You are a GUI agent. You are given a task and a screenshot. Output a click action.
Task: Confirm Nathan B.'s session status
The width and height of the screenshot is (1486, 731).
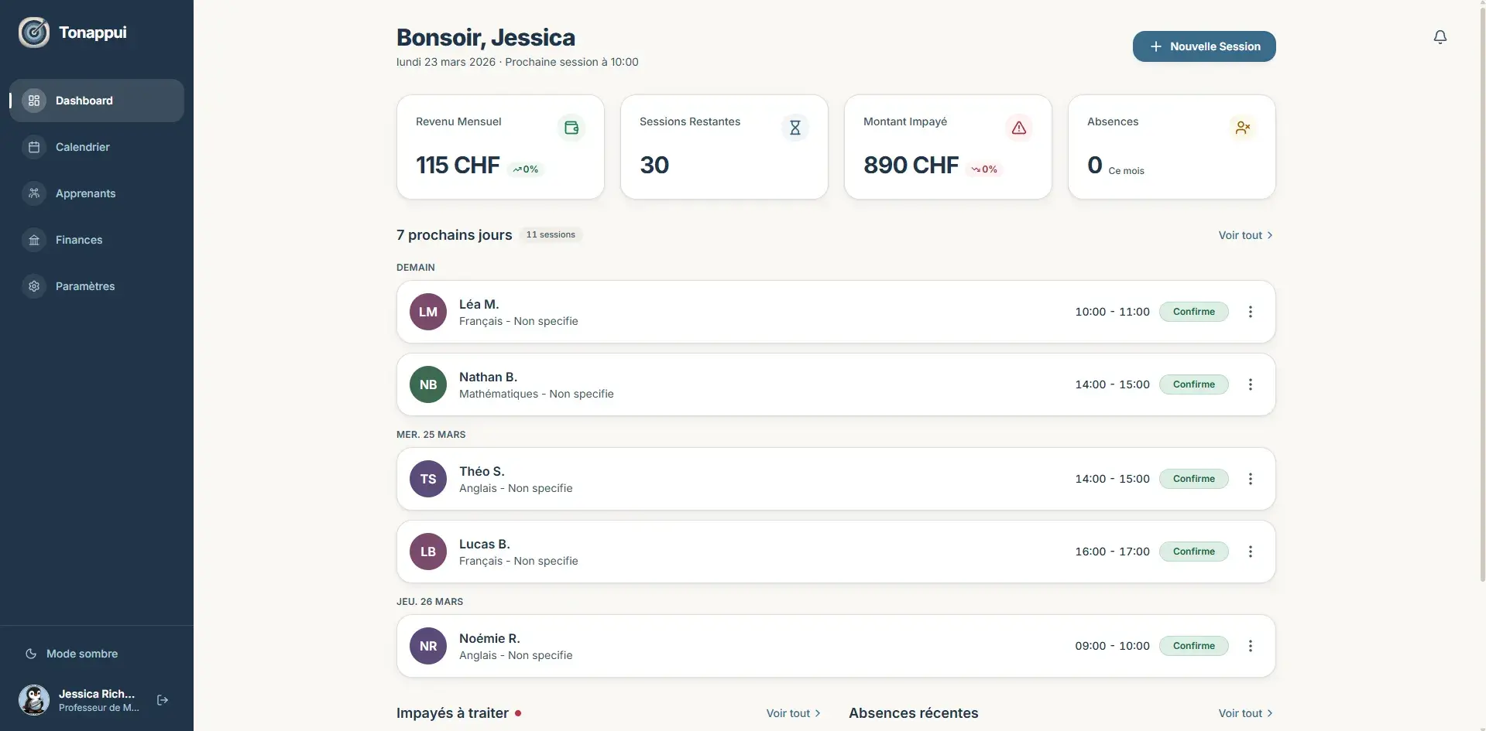click(1193, 384)
